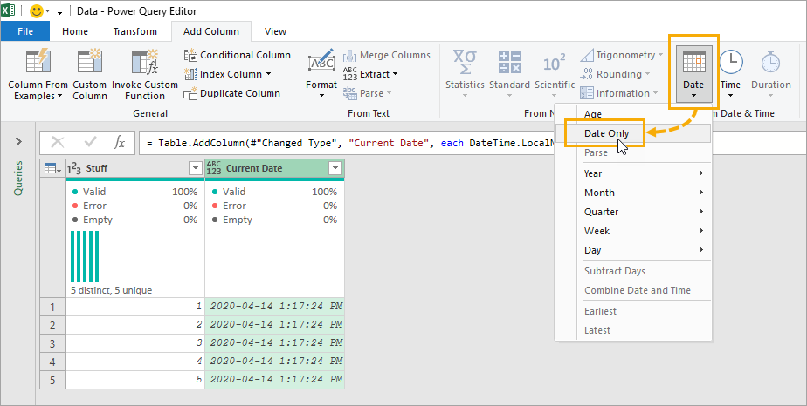
Task: Expand the Queries pane chevron
Action: coord(18,141)
